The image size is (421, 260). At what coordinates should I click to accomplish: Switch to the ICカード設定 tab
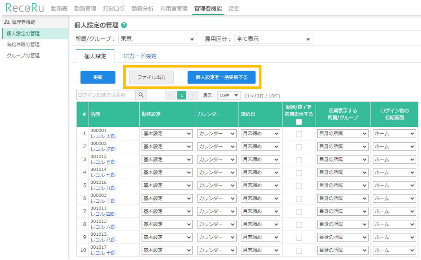(x=140, y=56)
